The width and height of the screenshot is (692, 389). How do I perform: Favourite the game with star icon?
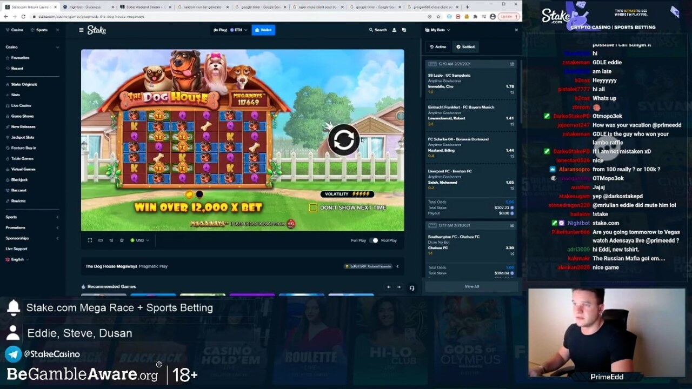point(122,240)
